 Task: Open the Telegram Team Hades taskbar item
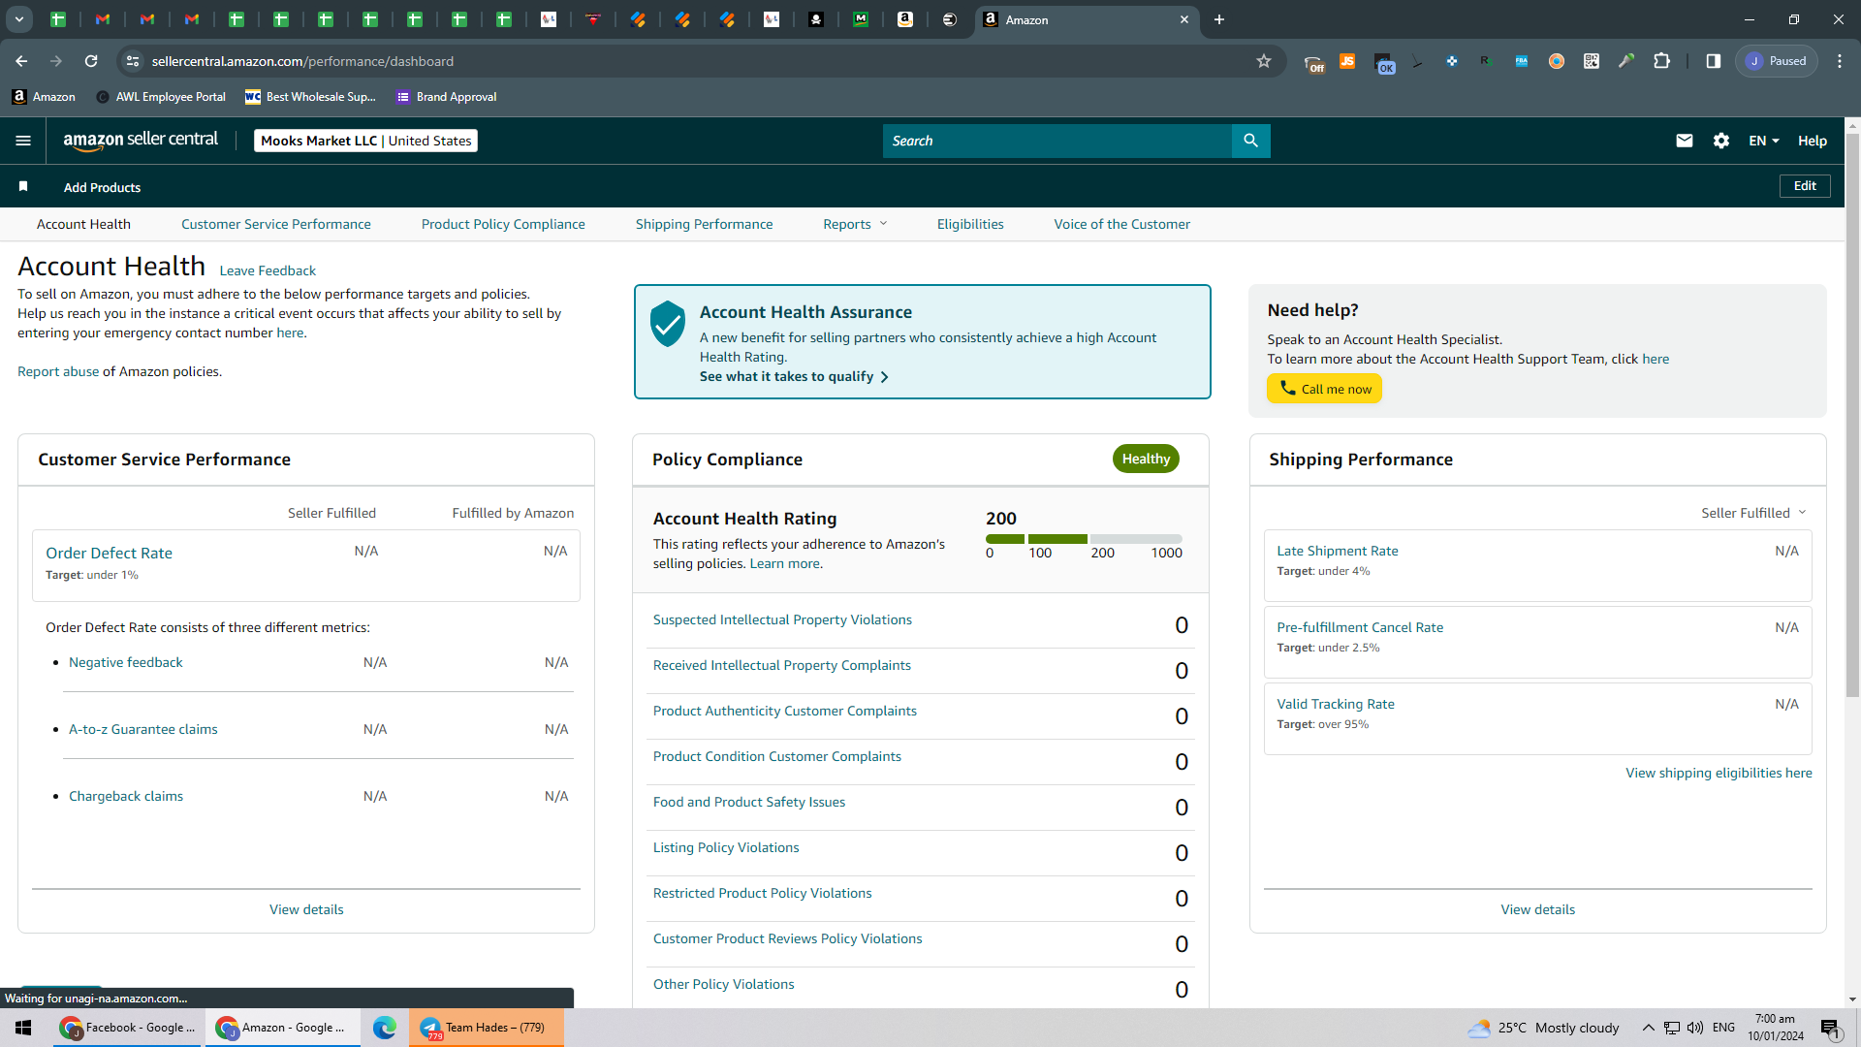[x=486, y=1028]
